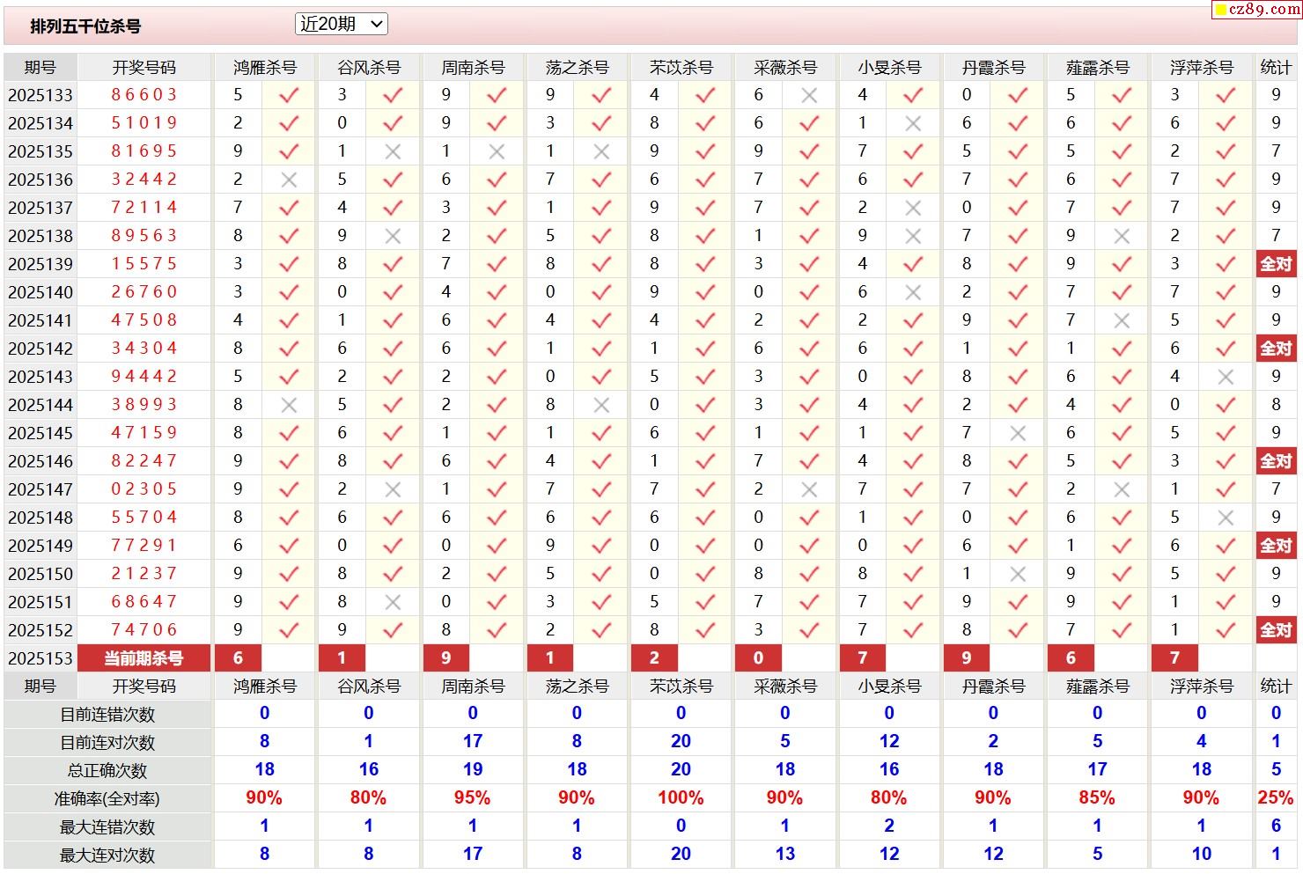1303x874 pixels.
Task: Click the 13 value in the 最大连对次数 row
Action: [x=785, y=855]
